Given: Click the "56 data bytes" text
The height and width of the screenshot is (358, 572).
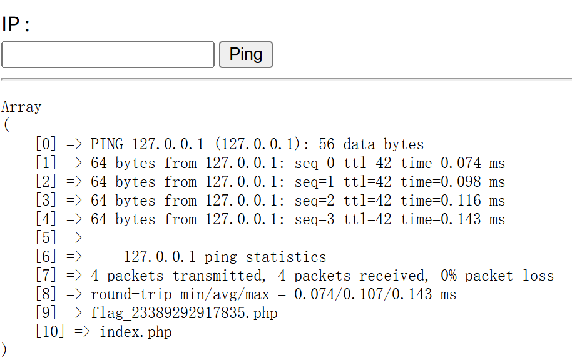Looking at the screenshot, I should [371, 144].
